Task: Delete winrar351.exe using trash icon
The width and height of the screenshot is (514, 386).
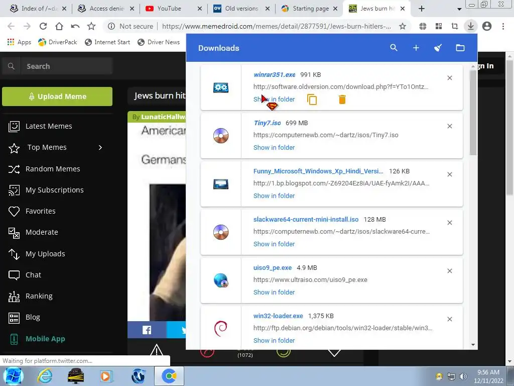Action: pos(342,100)
